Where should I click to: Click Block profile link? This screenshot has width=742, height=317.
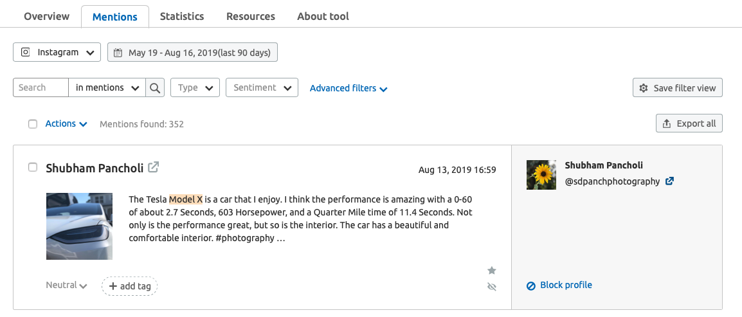(x=559, y=285)
